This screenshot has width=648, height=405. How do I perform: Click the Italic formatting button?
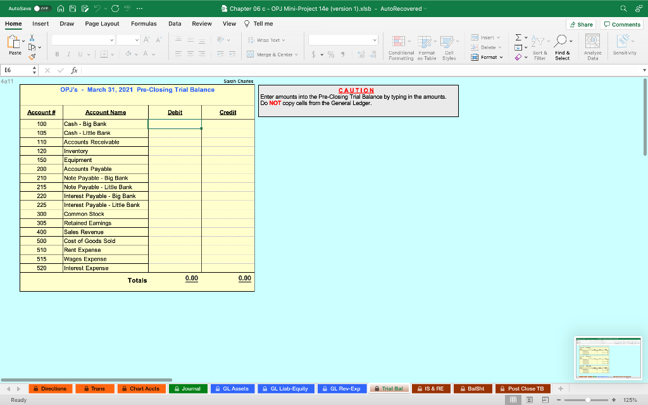[68, 54]
